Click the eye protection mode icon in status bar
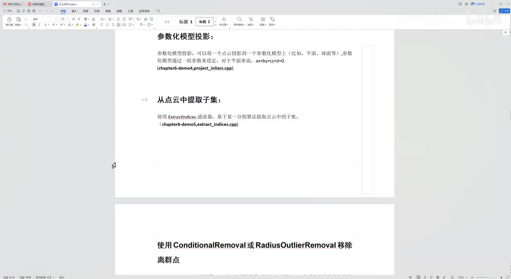 click(410, 277)
